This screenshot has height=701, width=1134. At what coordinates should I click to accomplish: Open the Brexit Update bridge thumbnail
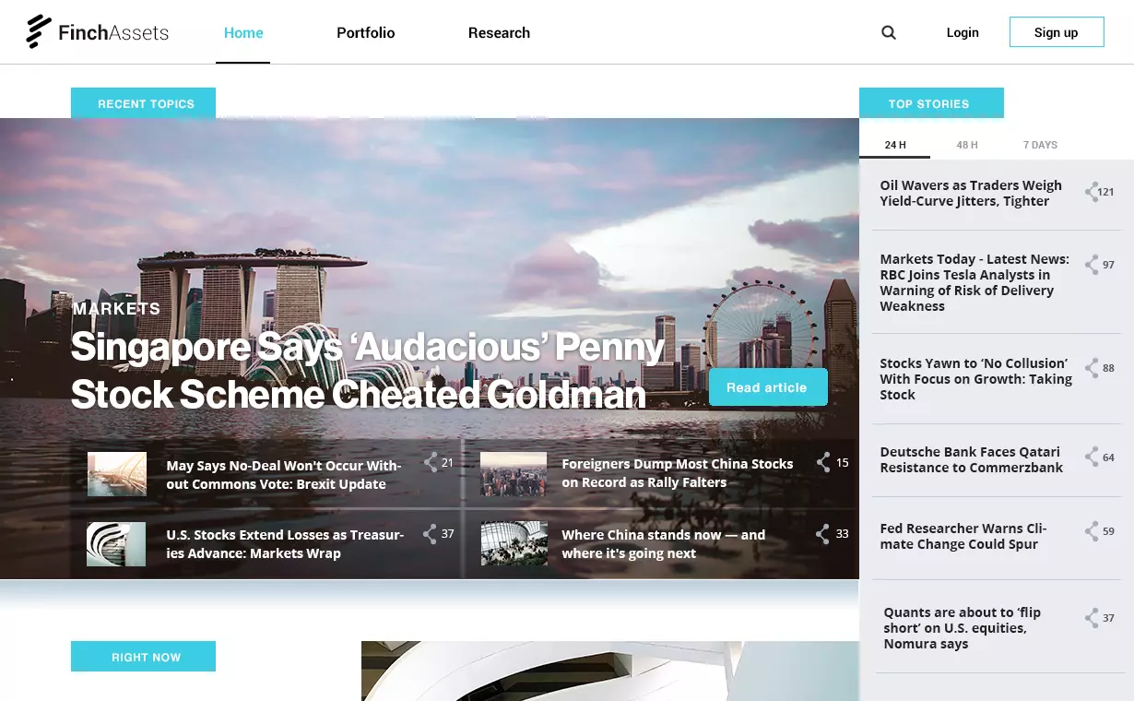117,474
